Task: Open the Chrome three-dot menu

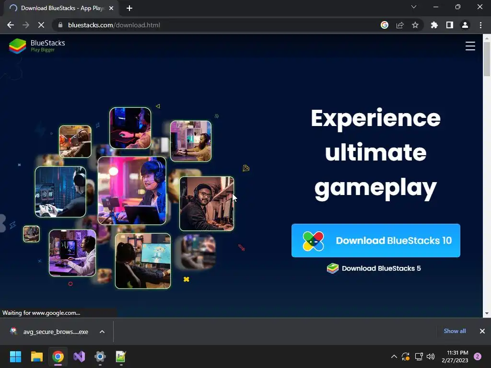Action: [x=480, y=25]
